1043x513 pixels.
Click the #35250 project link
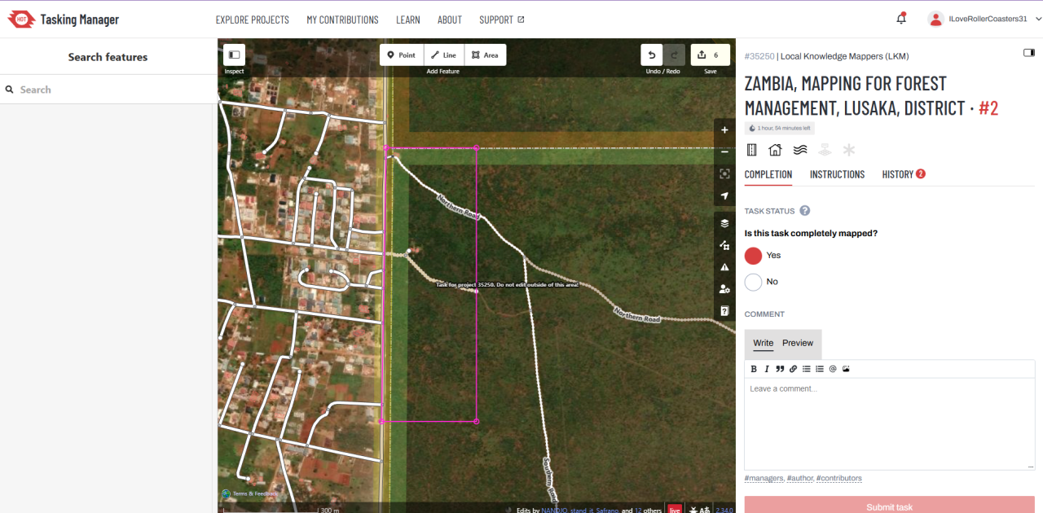click(759, 56)
